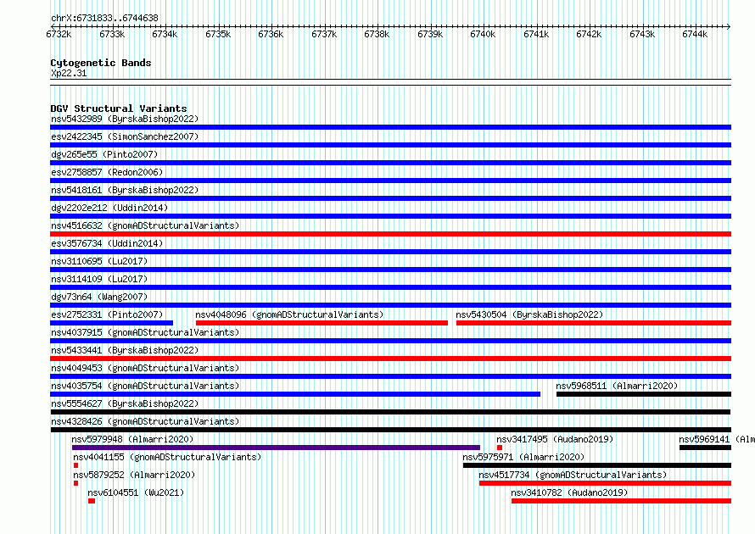Select nsv4517734 gnomAD variant label

(573, 475)
